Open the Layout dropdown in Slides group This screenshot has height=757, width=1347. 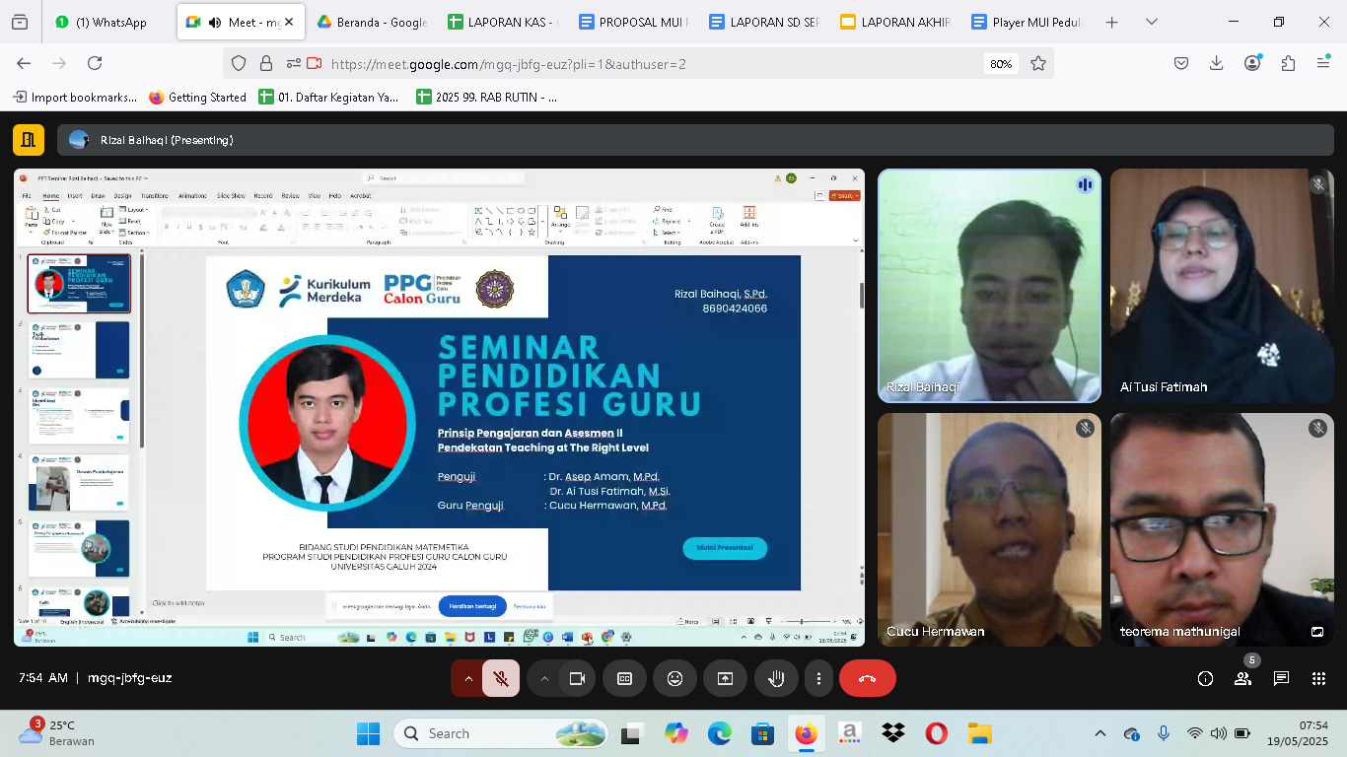[134, 210]
